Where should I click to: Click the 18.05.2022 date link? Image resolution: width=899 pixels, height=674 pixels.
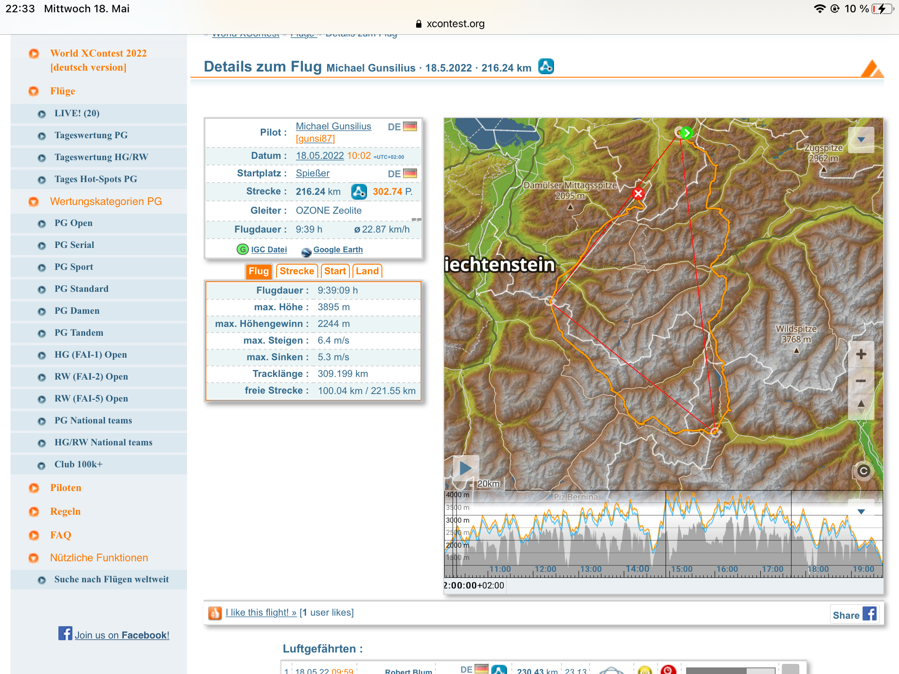[x=320, y=156]
